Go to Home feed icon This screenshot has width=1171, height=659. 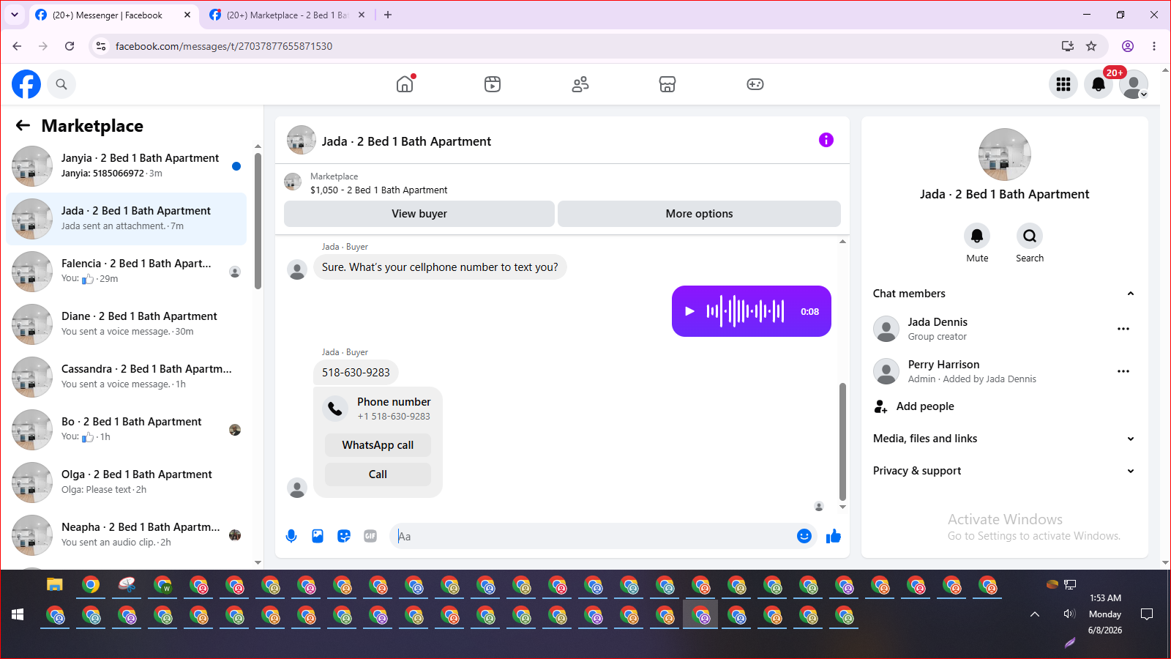pyautogui.click(x=405, y=84)
